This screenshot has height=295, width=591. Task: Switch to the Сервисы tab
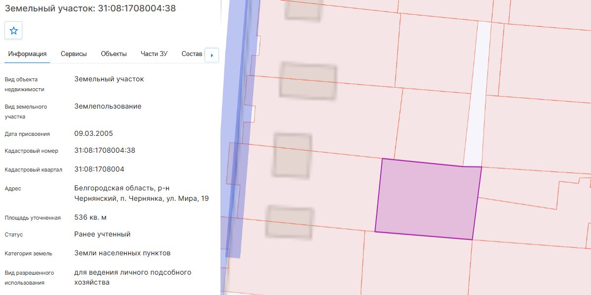pos(74,54)
